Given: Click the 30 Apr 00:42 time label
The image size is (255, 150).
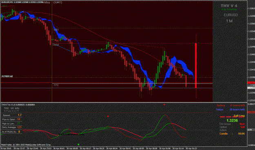Looking at the screenshot, I should pyautogui.click(x=125, y=148).
